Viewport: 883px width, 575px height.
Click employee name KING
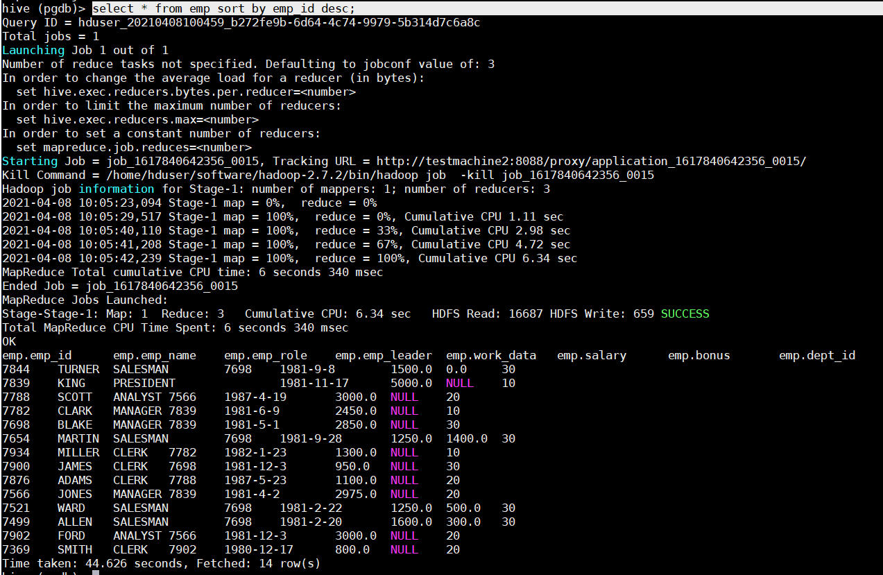[x=71, y=383]
